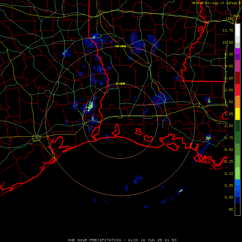Click the OHA product label
The height and width of the screenshot is (242, 242).
(x=236, y=16)
